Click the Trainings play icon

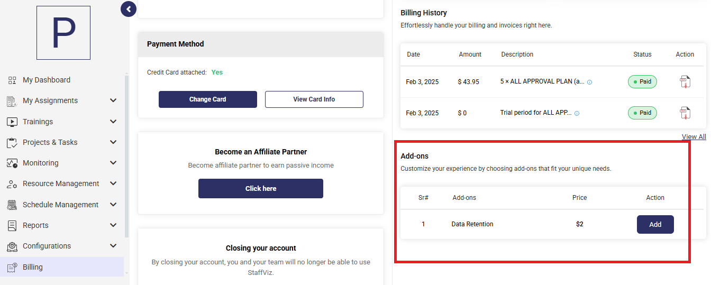point(12,122)
